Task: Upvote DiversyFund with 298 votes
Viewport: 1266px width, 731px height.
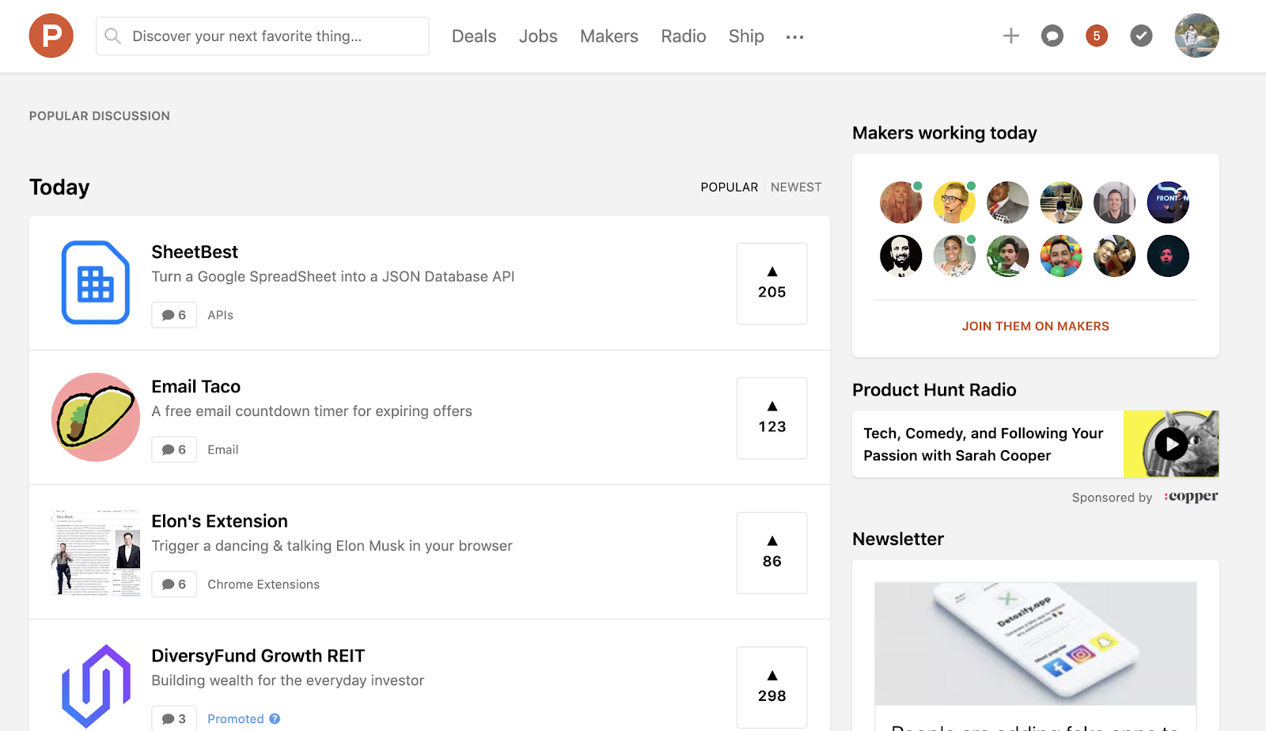Action: pyautogui.click(x=772, y=687)
